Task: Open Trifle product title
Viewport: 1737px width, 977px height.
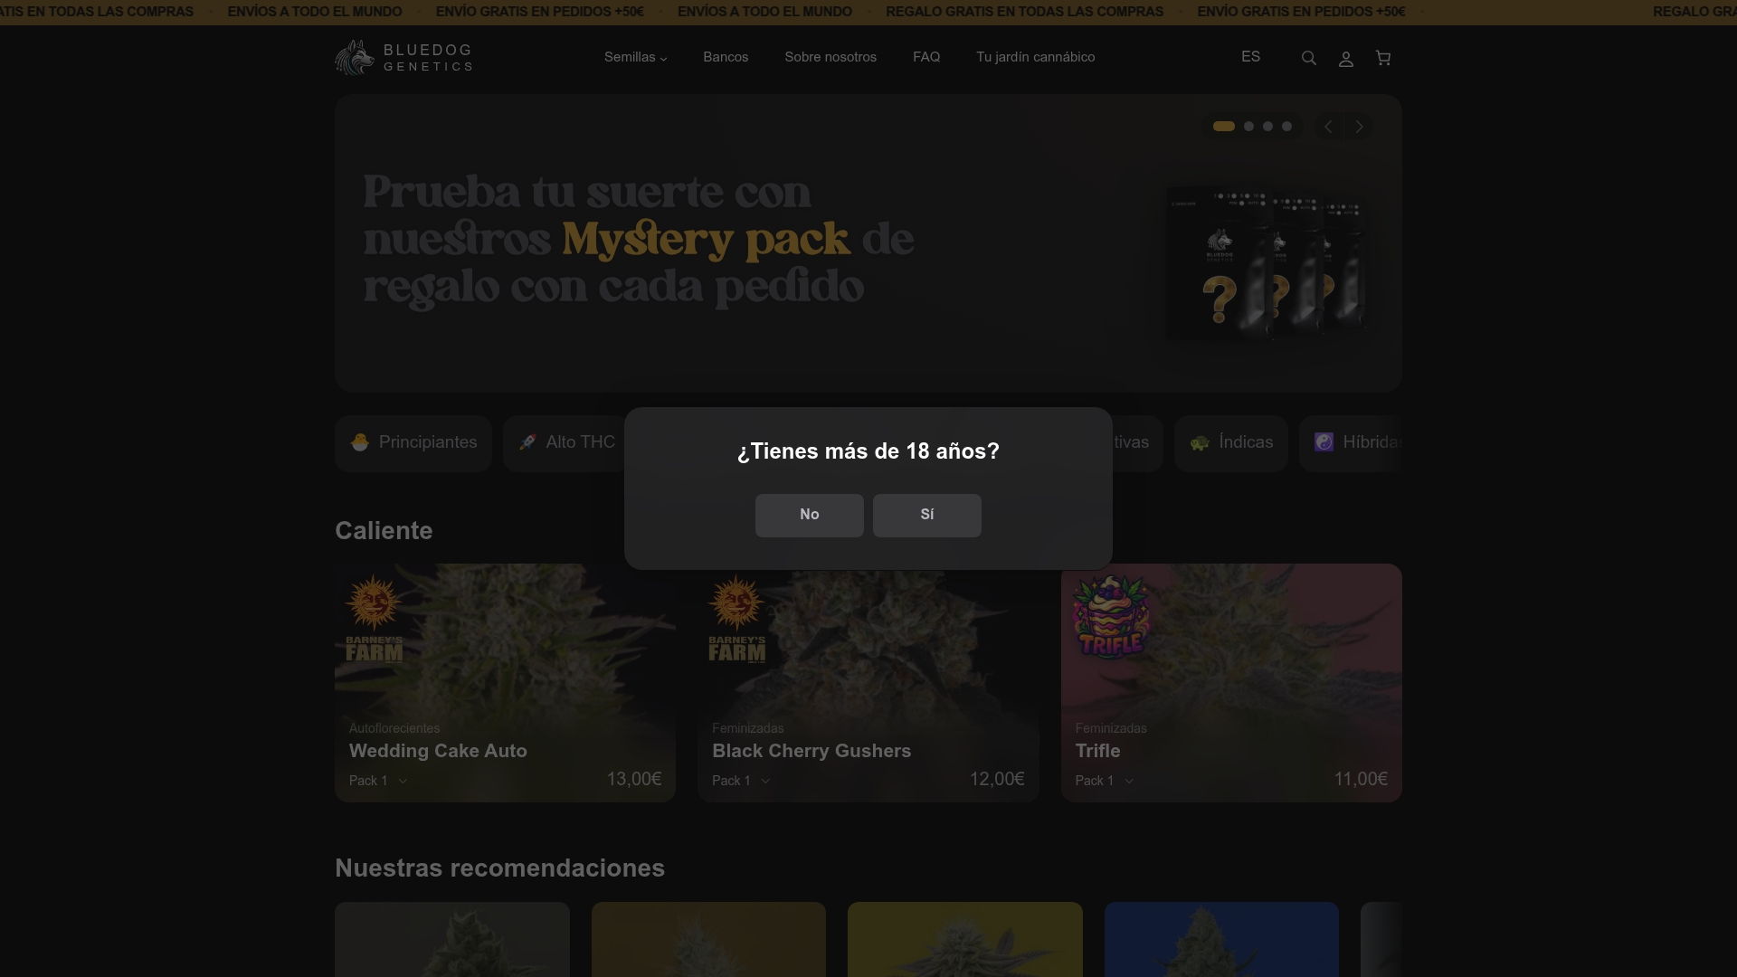Action: tap(1097, 752)
